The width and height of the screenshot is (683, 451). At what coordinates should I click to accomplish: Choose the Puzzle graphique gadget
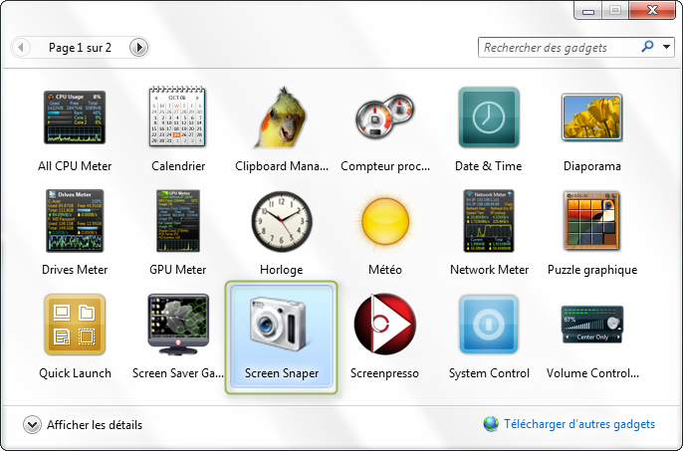pos(592,221)
